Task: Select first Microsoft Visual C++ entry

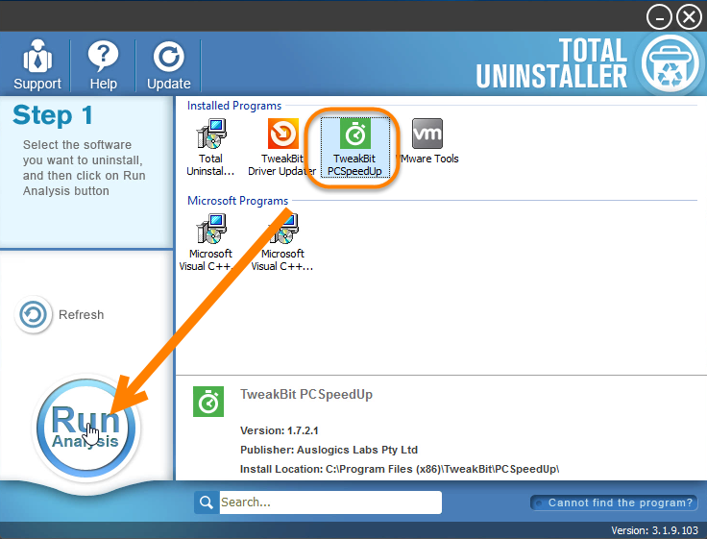Action: tap(210, 242)
